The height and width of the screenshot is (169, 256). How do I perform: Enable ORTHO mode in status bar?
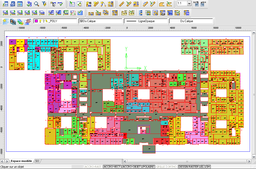click(172, 167)
